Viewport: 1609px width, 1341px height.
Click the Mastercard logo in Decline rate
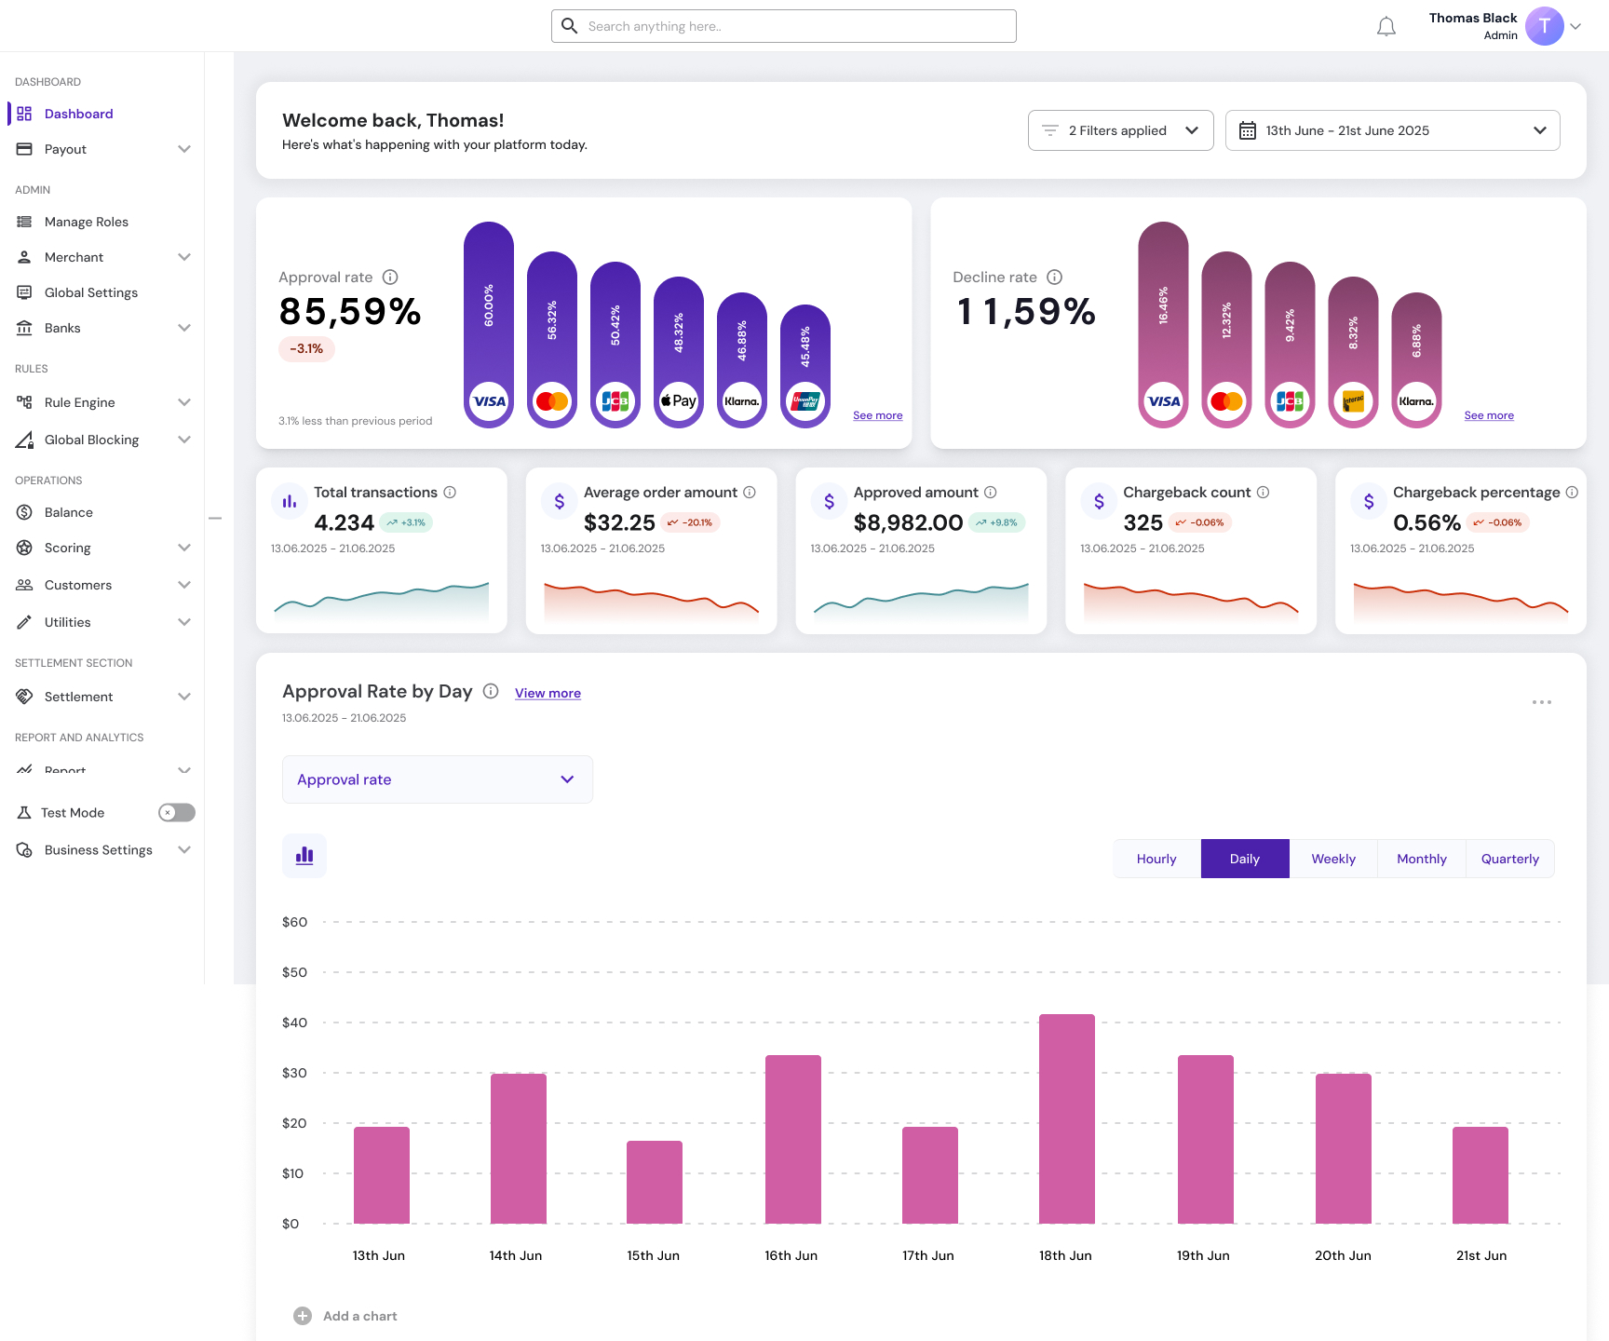coord(1226,401)
